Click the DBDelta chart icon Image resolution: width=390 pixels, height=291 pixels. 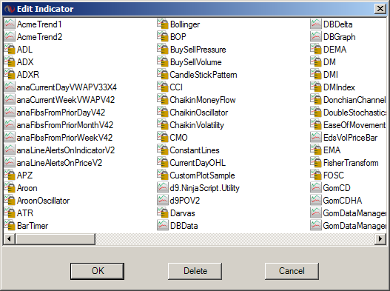[316, 24]
